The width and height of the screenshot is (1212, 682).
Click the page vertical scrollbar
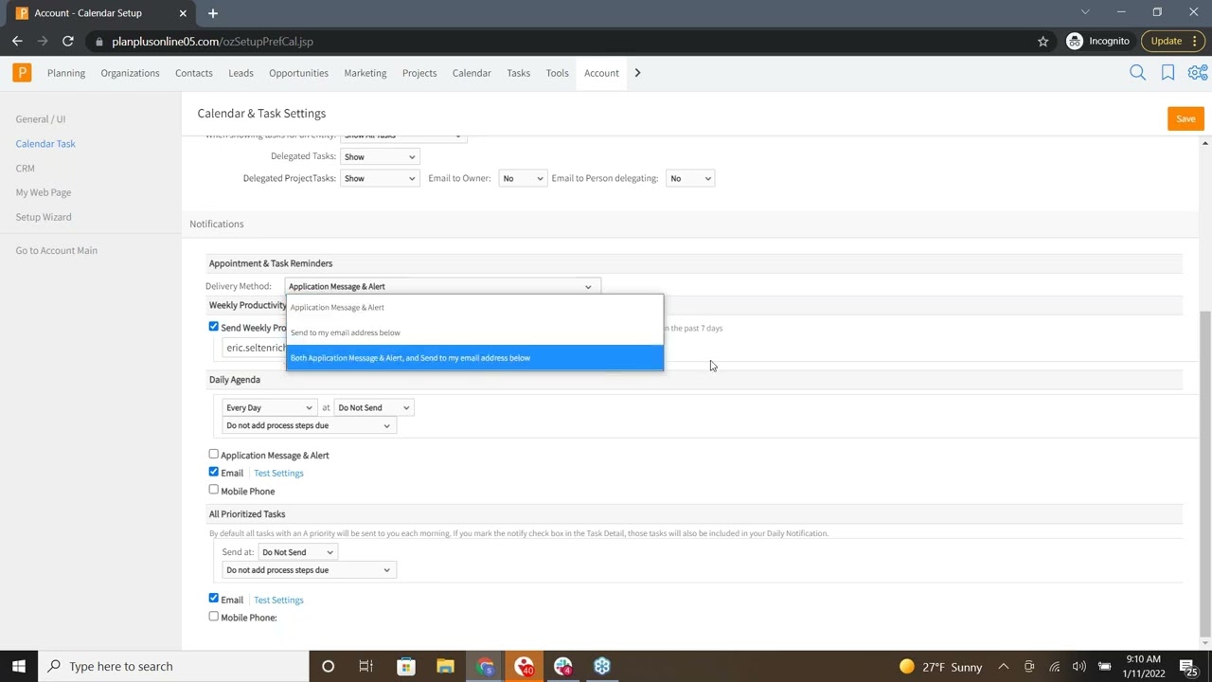point(1204,474)
